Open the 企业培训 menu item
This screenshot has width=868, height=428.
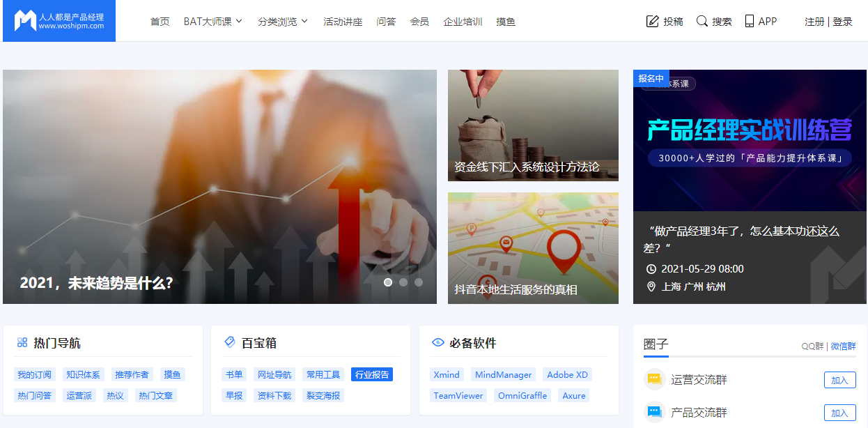463,22
